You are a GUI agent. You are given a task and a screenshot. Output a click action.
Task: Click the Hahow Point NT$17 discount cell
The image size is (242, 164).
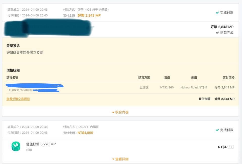(194, 87)
